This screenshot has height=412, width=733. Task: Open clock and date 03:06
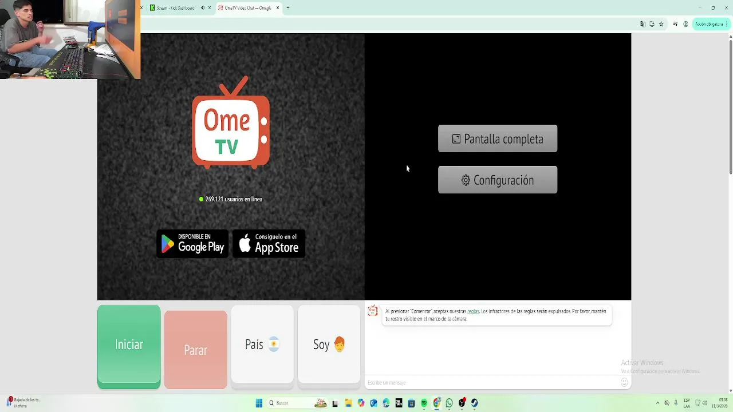(720, 403)
